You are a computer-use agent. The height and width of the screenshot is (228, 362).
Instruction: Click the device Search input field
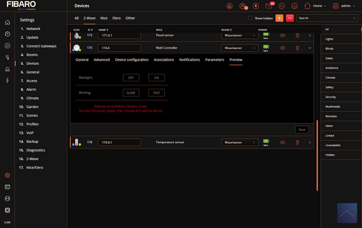(324, 18)
